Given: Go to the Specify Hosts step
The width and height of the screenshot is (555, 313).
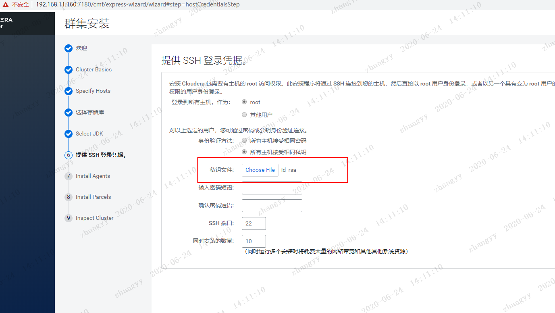Looking at the screenshot, I should click(x=93, y=91).
